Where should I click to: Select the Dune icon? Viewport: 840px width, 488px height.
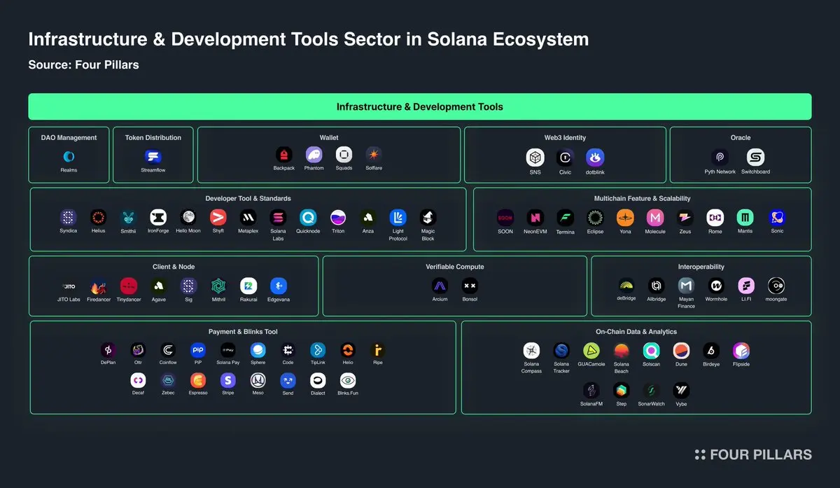(x=681, y=351)
